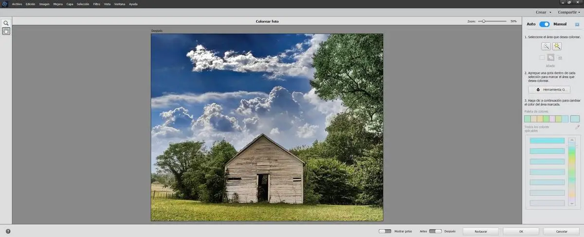This screenshot has height=237, width=584.
Task: Open the Vista menu
Action: (x=107, y=4)
